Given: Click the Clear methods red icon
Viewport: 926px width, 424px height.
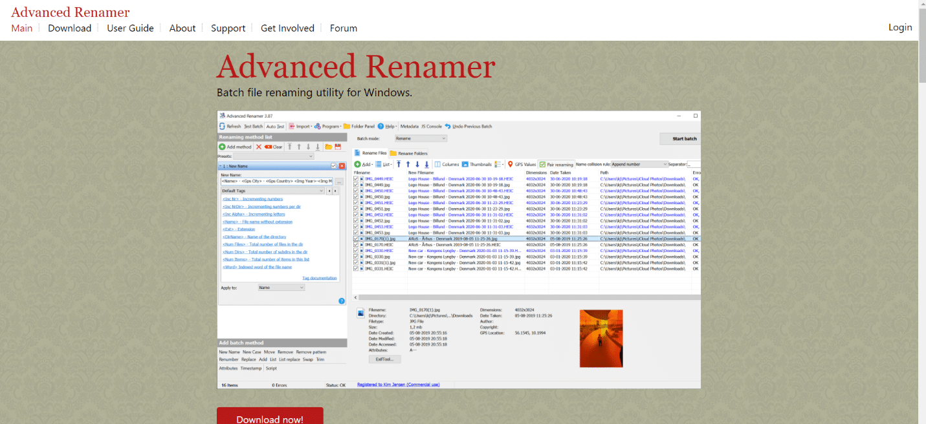Looking at the screenshot, I should [268, 147].
